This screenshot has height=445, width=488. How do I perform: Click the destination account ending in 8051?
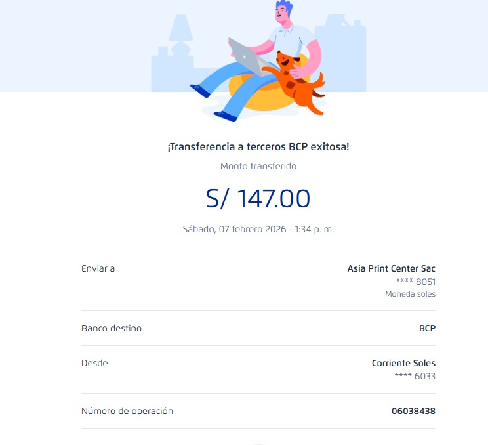(x=416, y=282)
